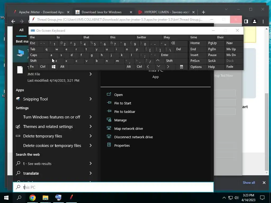Toggle right Alt key on keyboard
The width and height of the screenshot is (271, 203).
pyautogui.click(x=129, y=67)
